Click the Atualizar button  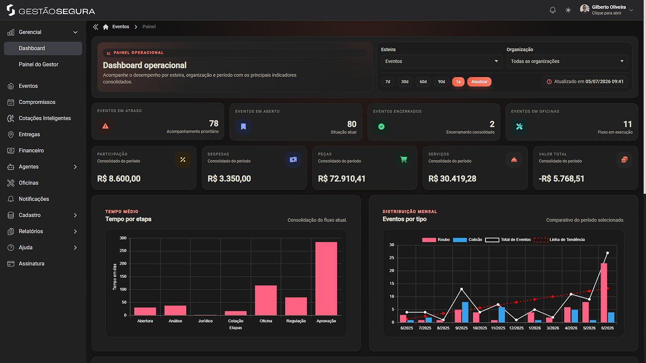479,82
